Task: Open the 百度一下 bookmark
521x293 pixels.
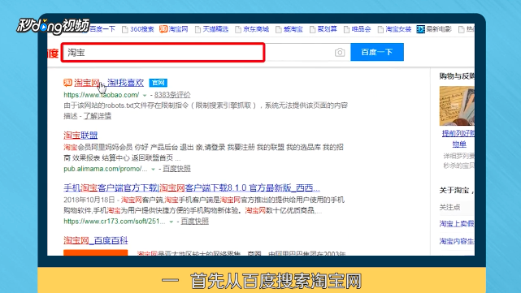Action: click(102, 29)
